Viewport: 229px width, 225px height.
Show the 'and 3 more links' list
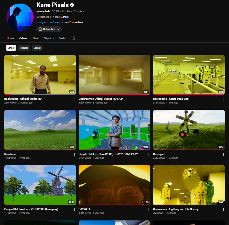point(74,22)
